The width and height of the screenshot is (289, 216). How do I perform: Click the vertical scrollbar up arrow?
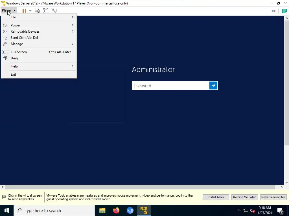[x=286, y=18]
